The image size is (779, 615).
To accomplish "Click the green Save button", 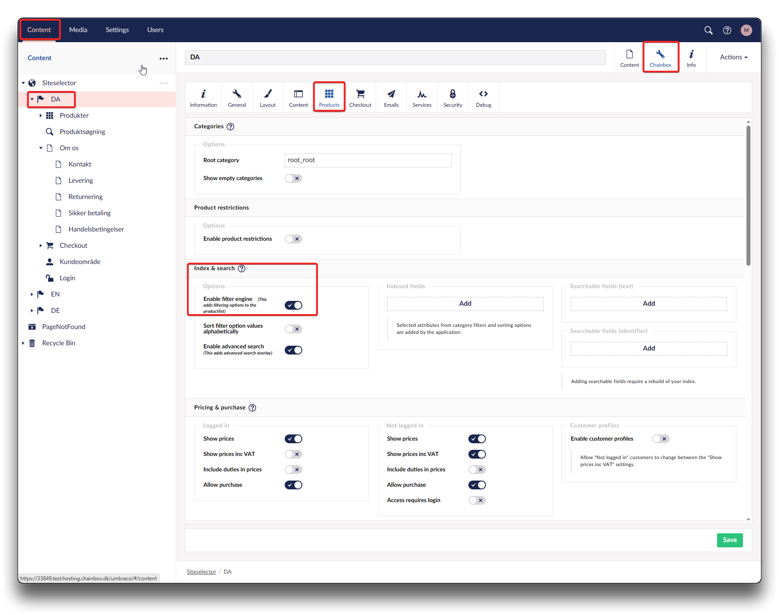I will (729, 540).
